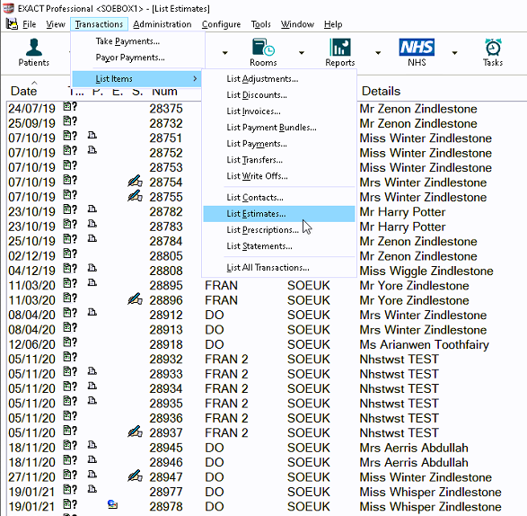Screen dimensions: 527x516
Task: Expand dropdown arrow right of Rooms
Action: pyautogui.click(x=302, y=53)
